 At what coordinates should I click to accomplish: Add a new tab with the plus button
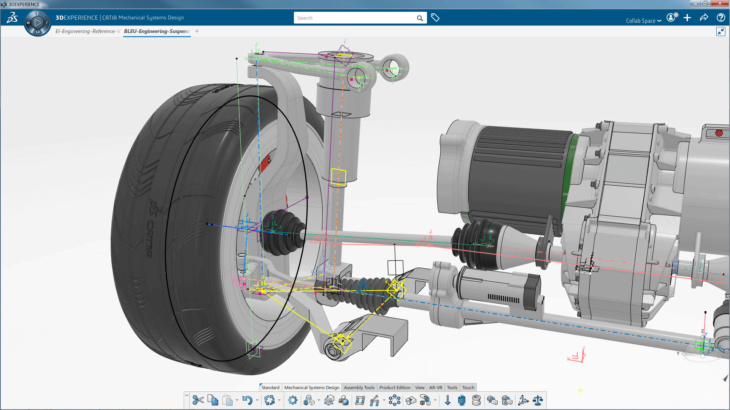(197, 31)
